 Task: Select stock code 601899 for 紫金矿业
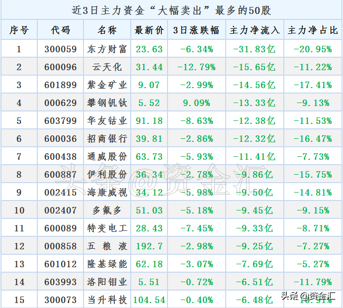tap(60, 85)
